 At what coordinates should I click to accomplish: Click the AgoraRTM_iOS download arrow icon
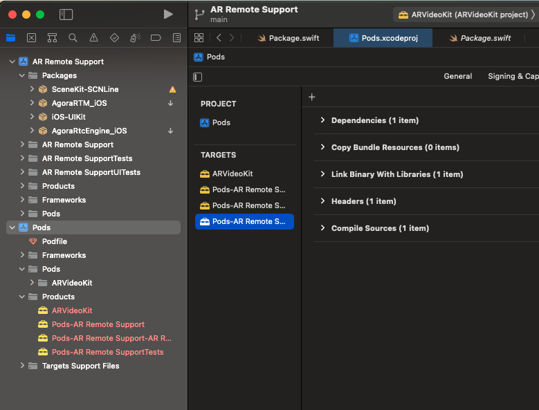(170, 103)
